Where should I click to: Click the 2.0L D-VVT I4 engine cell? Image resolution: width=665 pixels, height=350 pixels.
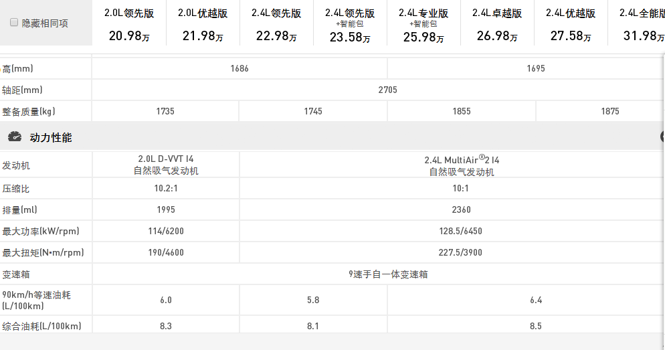pos(166,165)
